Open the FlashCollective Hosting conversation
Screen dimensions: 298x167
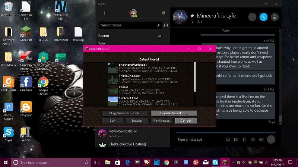pyautogui.click(x=133, y=144)
